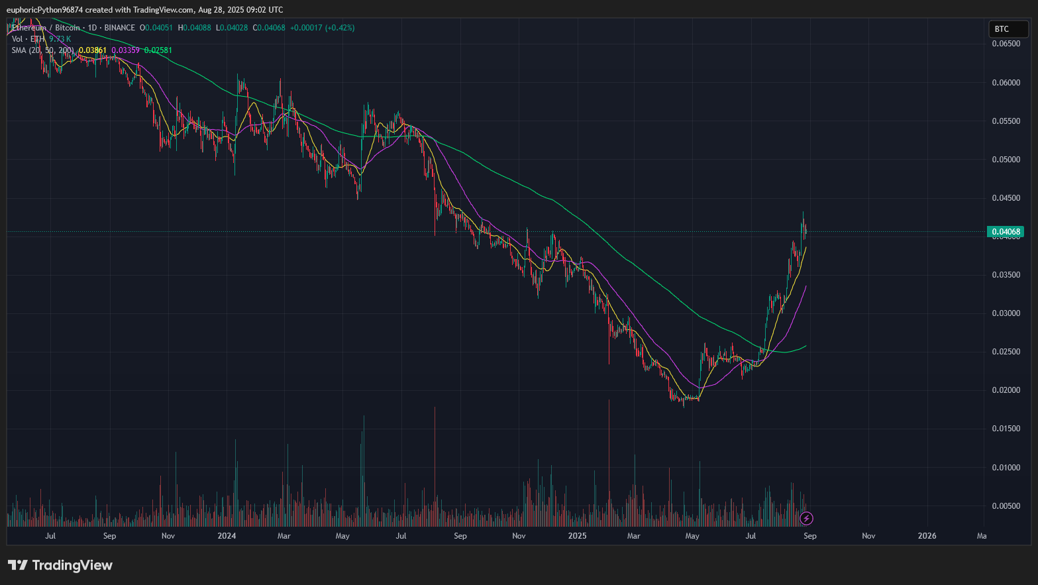Click the 0.02000 price axis label
1038x585 pixels.
[x=1006, y=390]
